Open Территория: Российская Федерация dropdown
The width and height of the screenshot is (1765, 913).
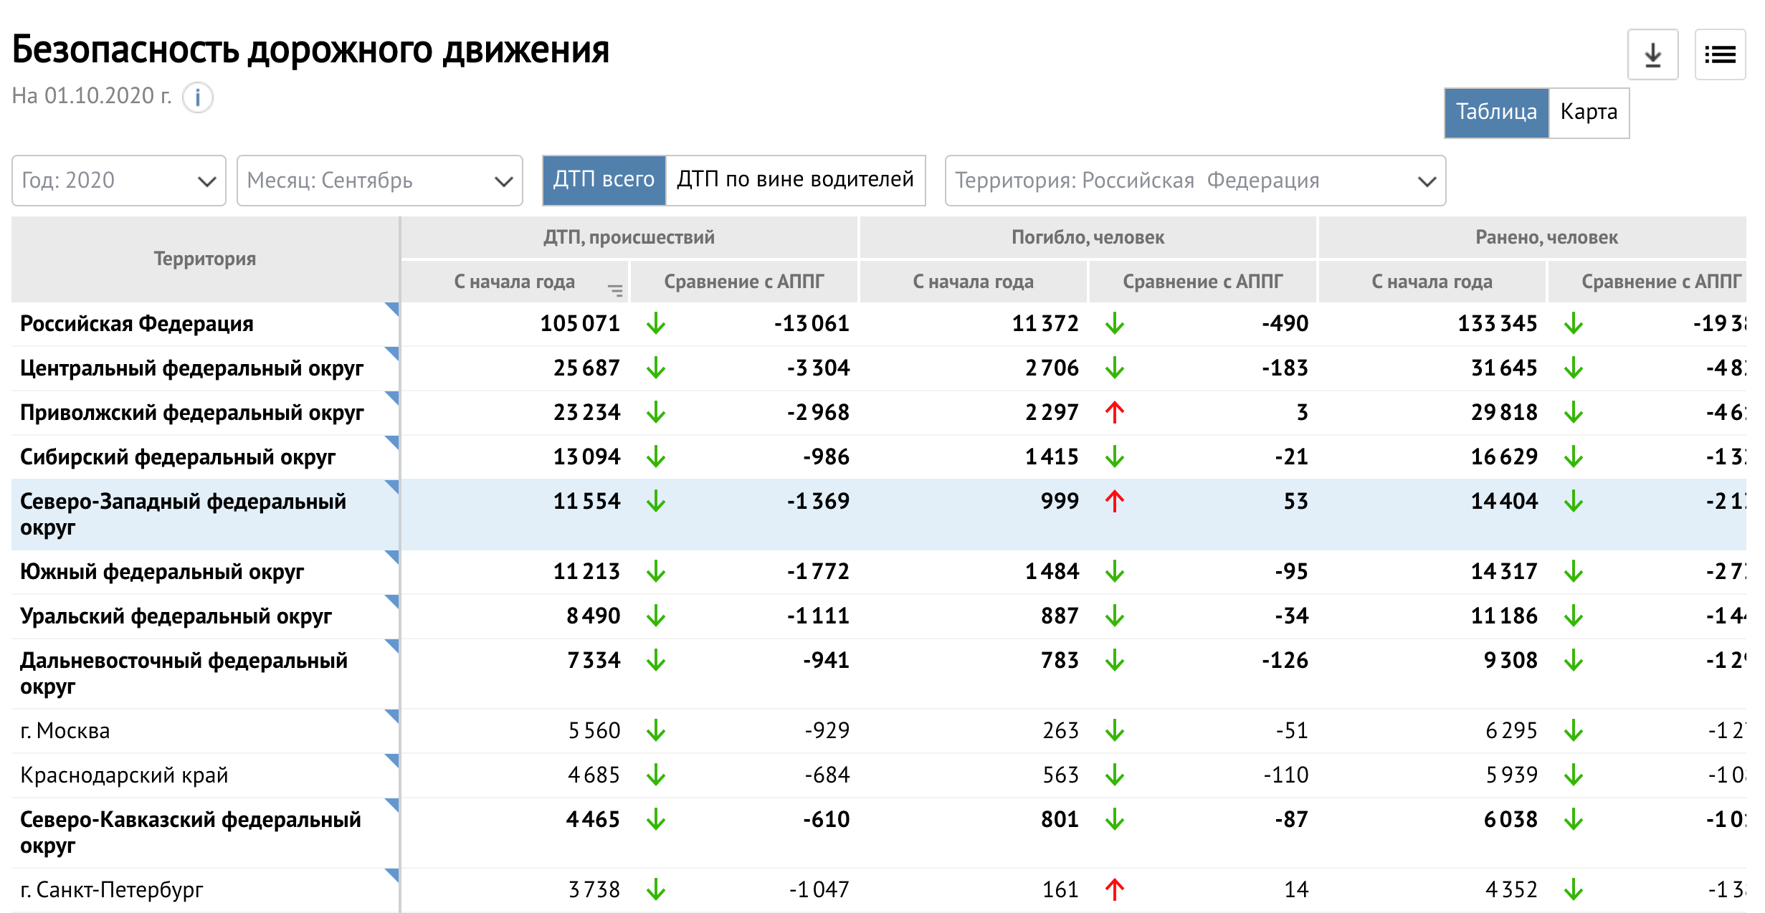[x=1194, y=181]
